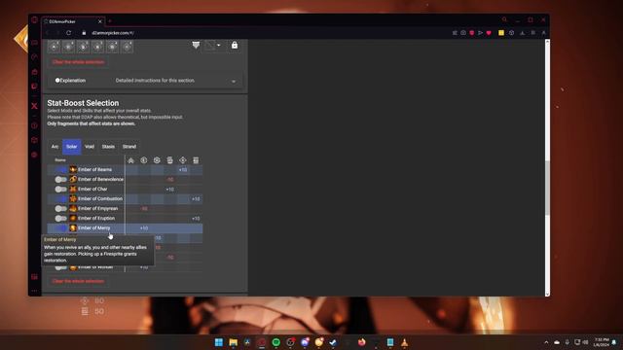Viewport: 623px width, 350px height.
Task: Click the Recovery stat column icon
Action: (x=157, y=160)
